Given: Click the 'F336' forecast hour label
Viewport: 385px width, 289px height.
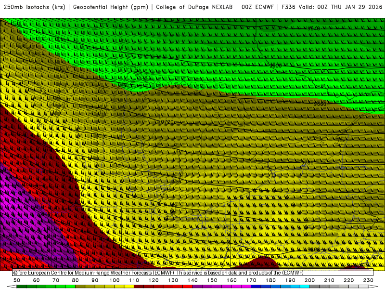Looking at the screenshot, I should 288,7.
